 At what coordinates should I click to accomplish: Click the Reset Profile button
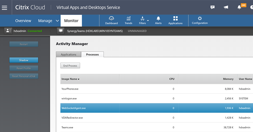pyautogui.click(x=24, y=68)
